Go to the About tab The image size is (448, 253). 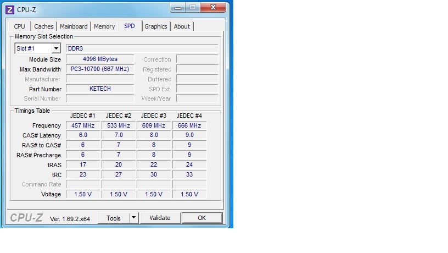click(182, 26)
